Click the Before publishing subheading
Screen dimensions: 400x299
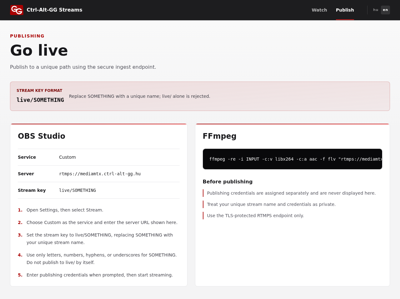pos(227,182)
